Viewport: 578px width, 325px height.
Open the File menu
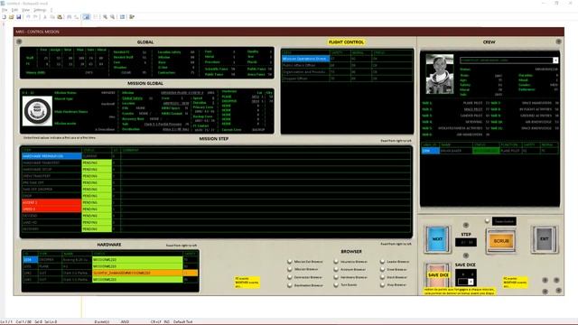tap(5, 10)
